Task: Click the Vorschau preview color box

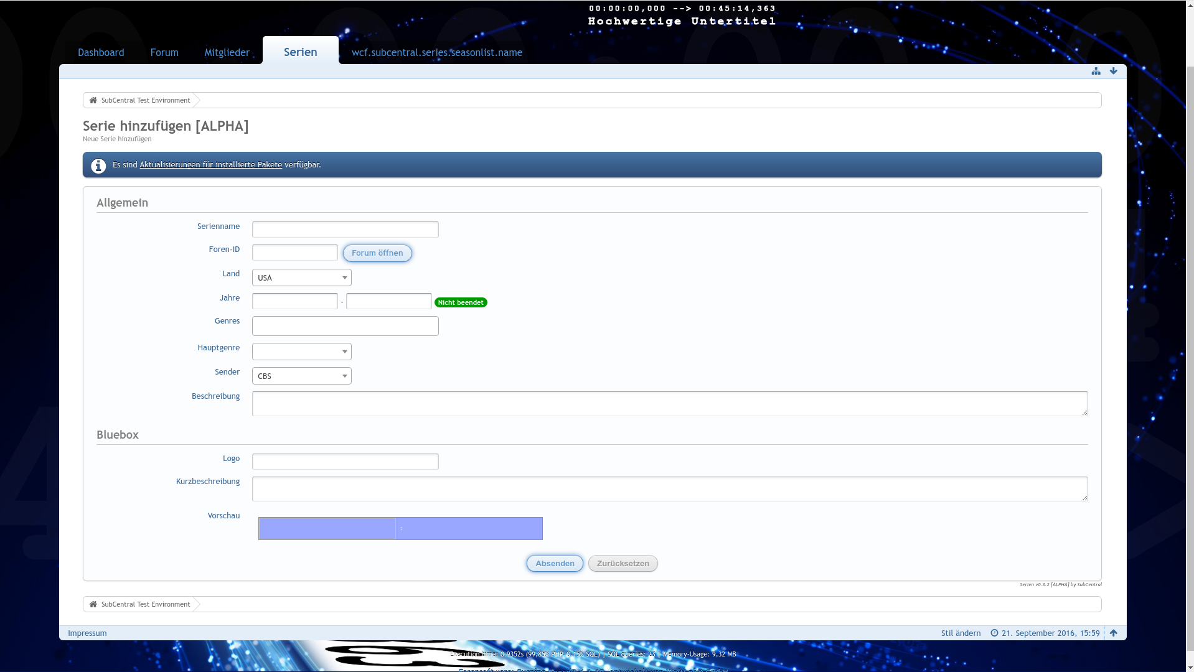Action: 400,528
